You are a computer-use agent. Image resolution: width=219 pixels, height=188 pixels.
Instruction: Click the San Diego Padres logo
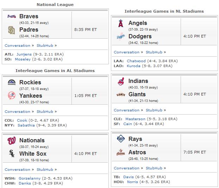pos(12,30)
